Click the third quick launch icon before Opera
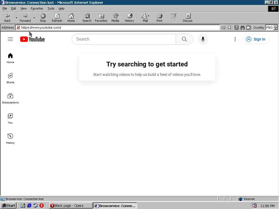Image resolution: width=279 pixels, height=209 pixels. pyautogui.click(x=35, y=206)
